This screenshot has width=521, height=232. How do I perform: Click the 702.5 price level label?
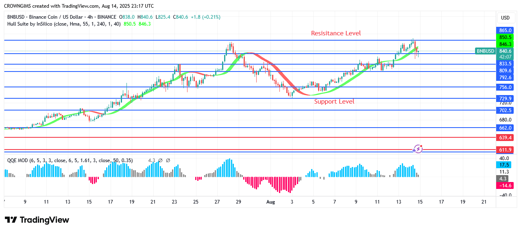[505, 111]
